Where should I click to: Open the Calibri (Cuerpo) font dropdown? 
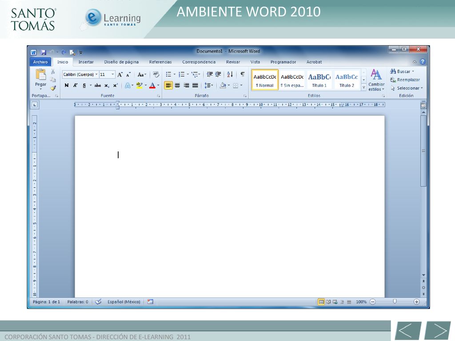[x=96, y=75]
